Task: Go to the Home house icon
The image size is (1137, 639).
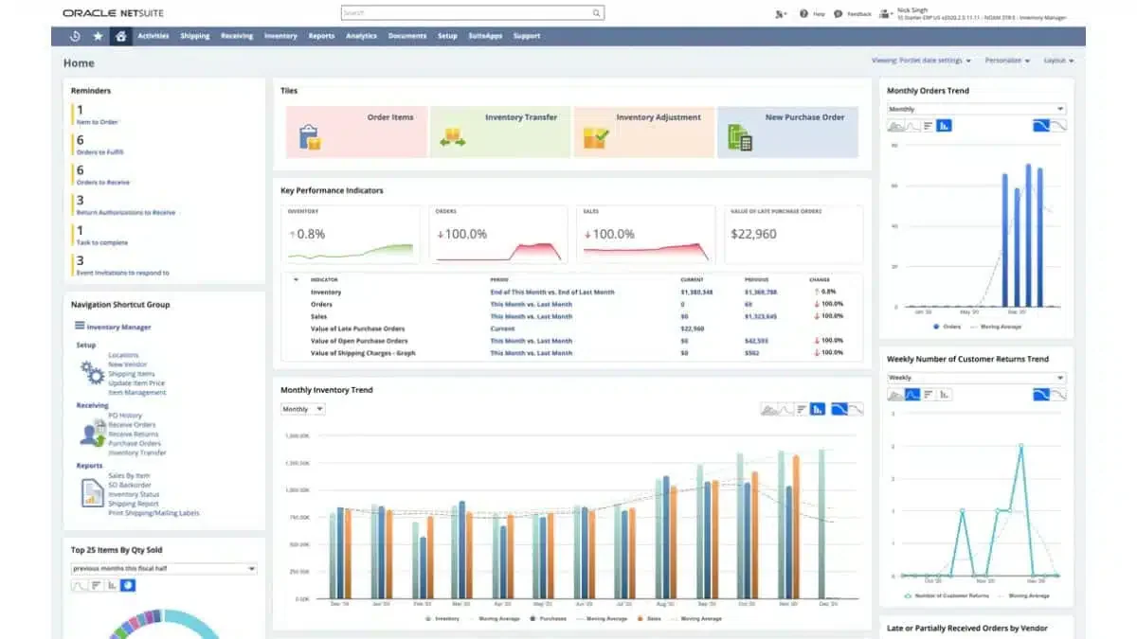Action: tap(120, 36)
